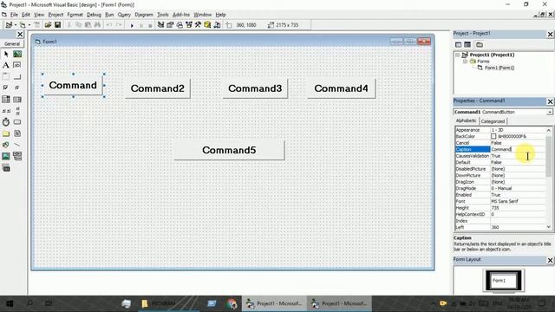The image size is (555, 312).
Task: Click the Add Form toolbar icon
Action: coord(23,25)
